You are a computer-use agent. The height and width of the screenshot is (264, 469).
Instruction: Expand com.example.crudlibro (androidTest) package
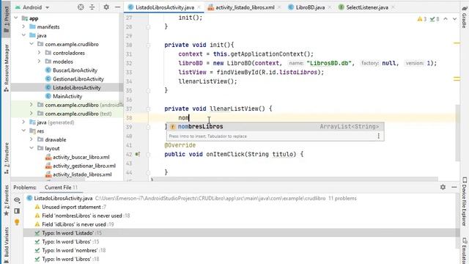[x=32, y=105]
